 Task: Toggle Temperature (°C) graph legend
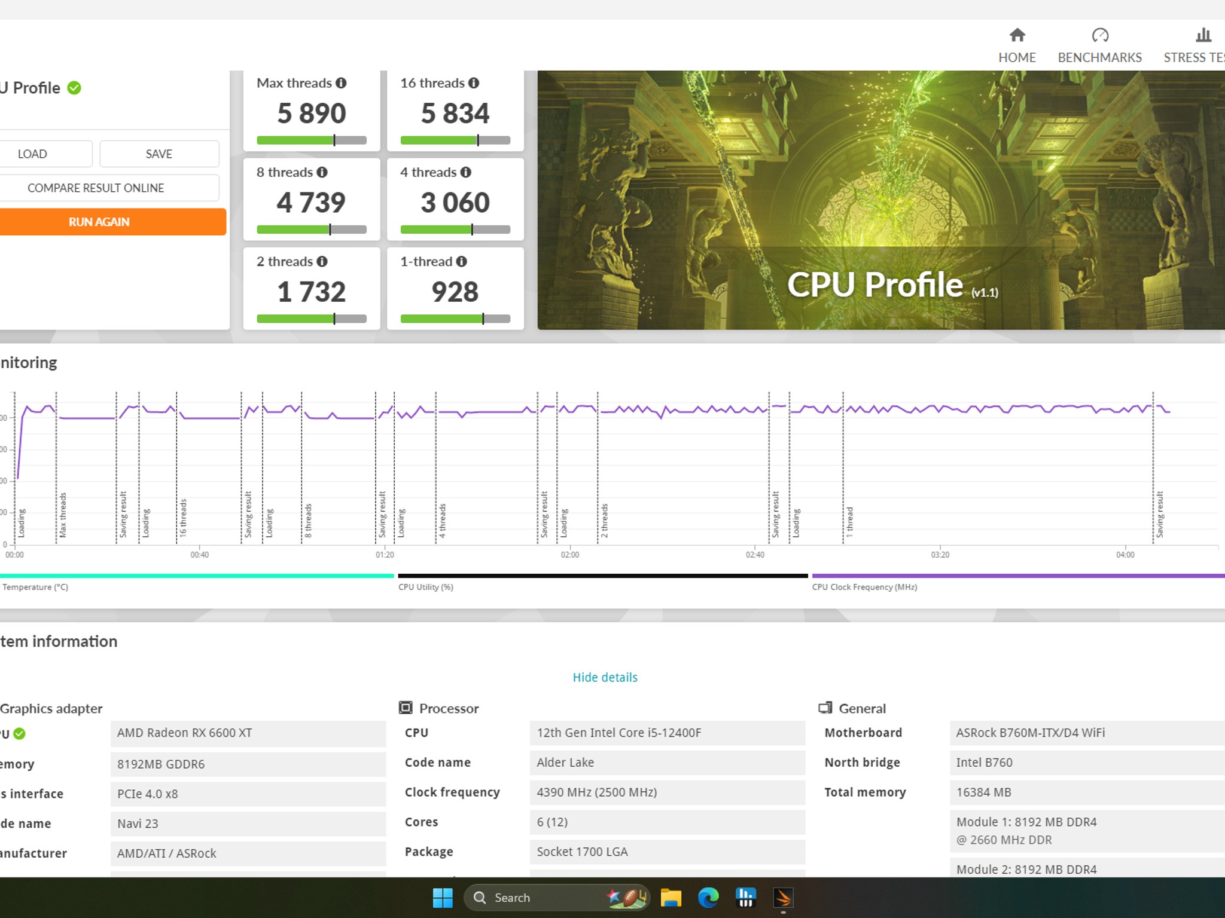[x=35, y=587]
